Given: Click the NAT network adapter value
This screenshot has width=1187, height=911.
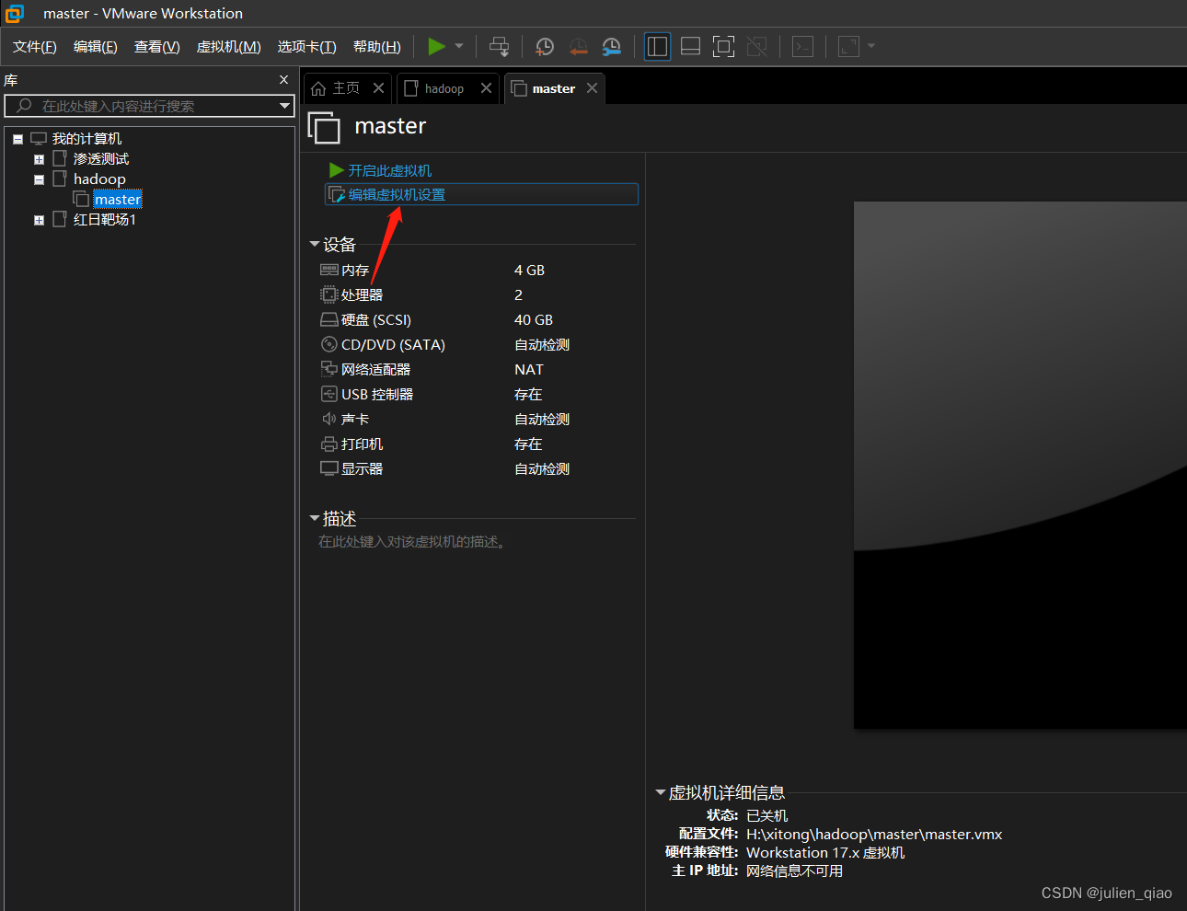Looking at the screenshot, I should click(529, 369).
